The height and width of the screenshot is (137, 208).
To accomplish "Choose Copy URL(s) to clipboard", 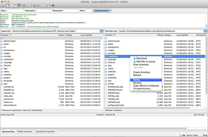I will [146, 86].
